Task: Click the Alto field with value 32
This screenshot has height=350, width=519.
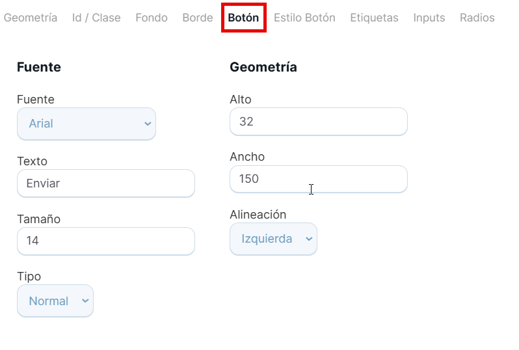Action: (x=319, y=122)
